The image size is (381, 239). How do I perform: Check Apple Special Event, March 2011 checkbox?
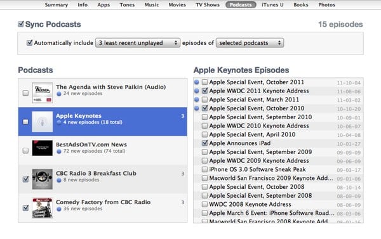(204, 100)
